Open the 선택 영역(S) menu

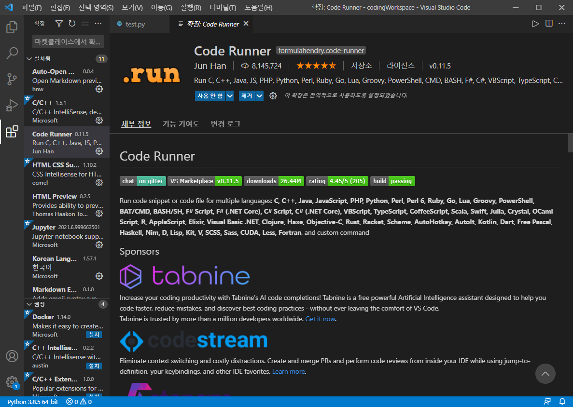click(96, 8)
